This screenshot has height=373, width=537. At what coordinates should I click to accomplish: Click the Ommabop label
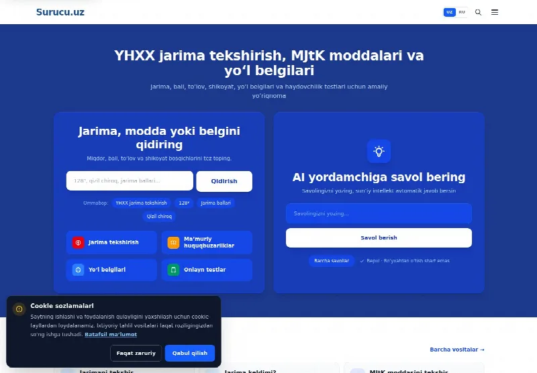pos(95,203)
